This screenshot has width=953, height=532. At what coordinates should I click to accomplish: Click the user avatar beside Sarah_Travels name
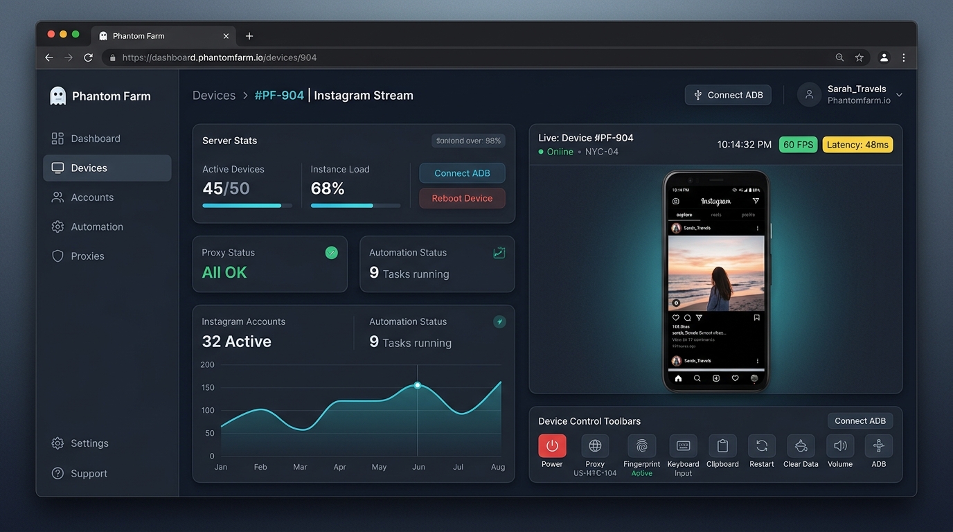tap(809, 95)
